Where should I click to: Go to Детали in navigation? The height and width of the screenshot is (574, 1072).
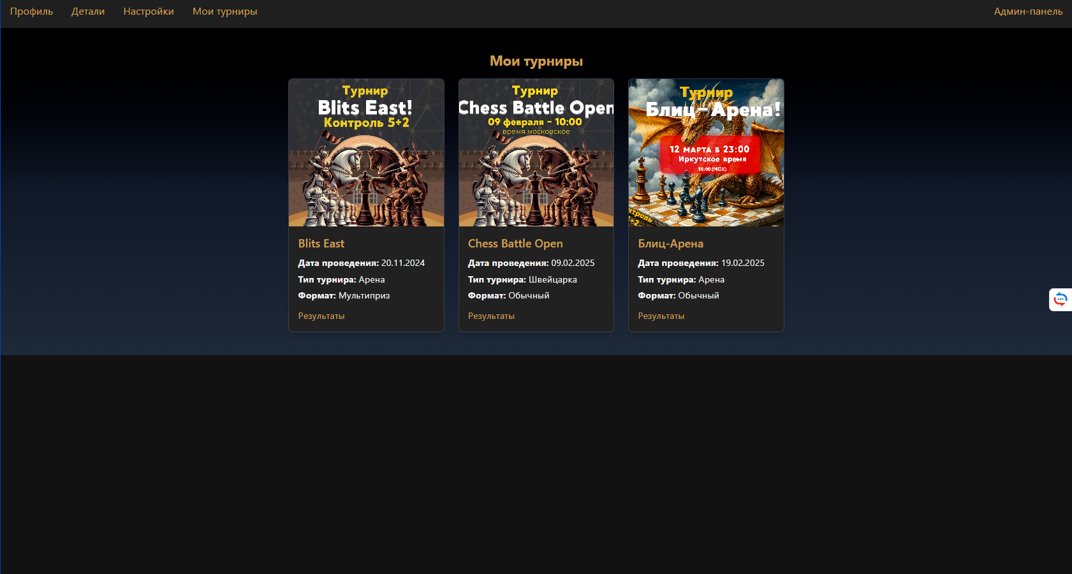coord(88,11)
